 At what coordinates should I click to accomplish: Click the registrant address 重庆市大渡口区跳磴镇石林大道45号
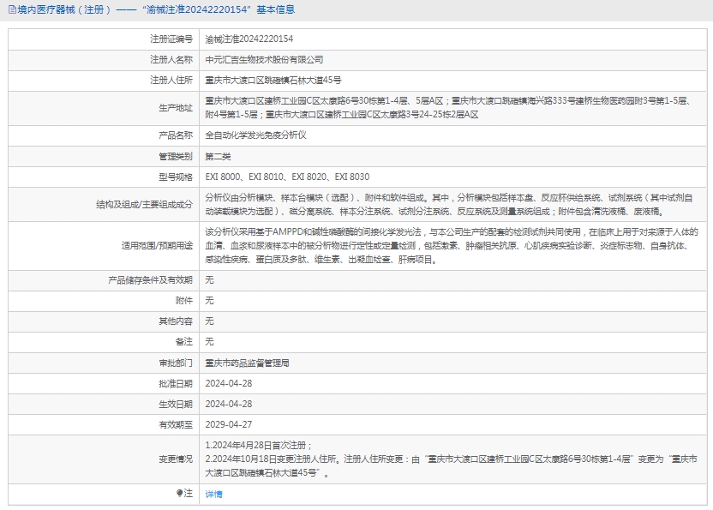click(x=273, y=80)
